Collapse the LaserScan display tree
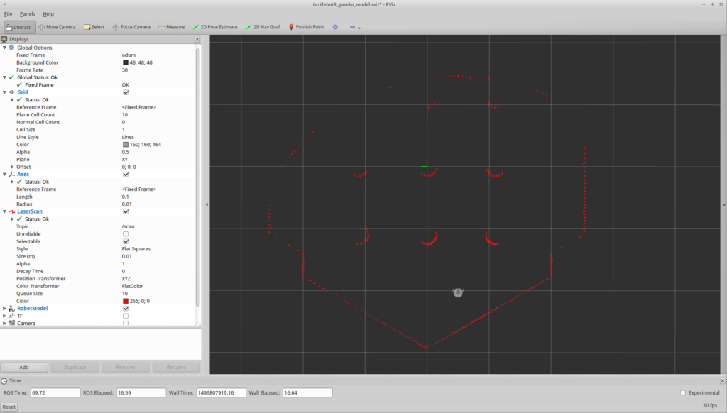This screenshot has height=413, width=727. (x=5, y=211)
